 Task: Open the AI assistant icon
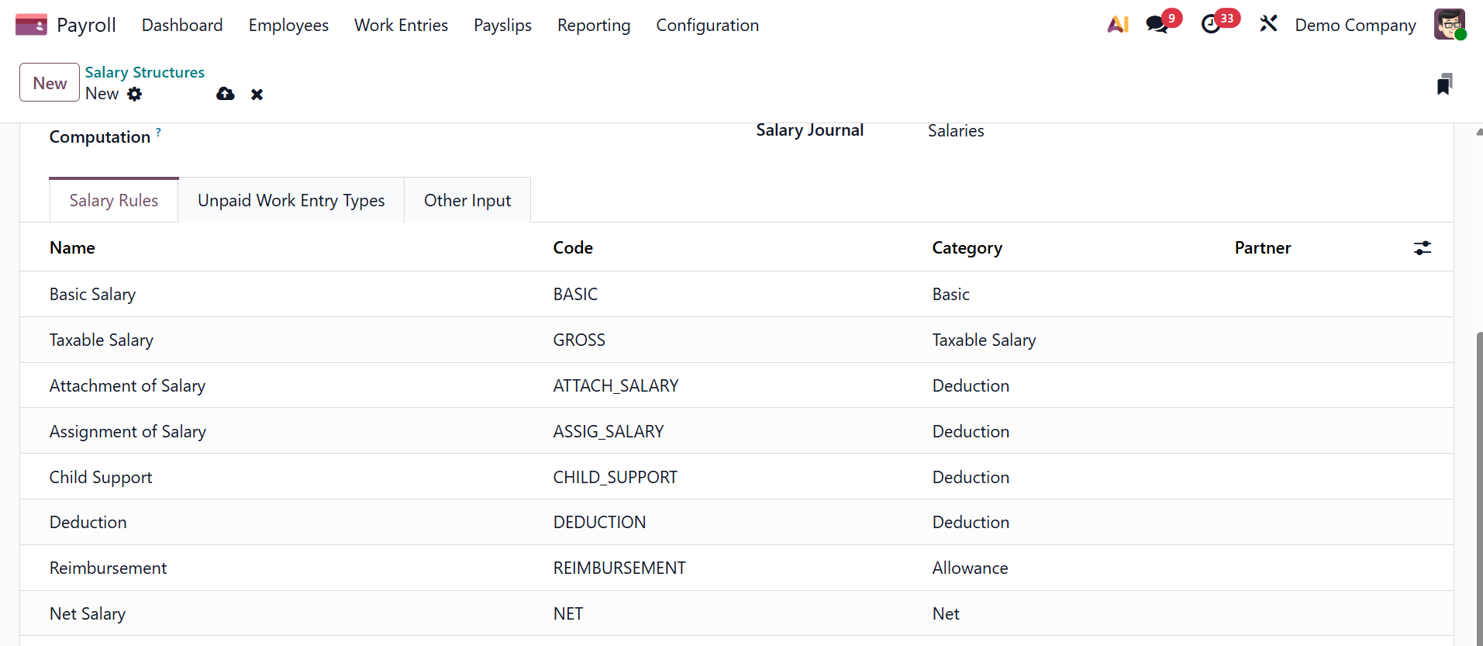pos(1118,25)
